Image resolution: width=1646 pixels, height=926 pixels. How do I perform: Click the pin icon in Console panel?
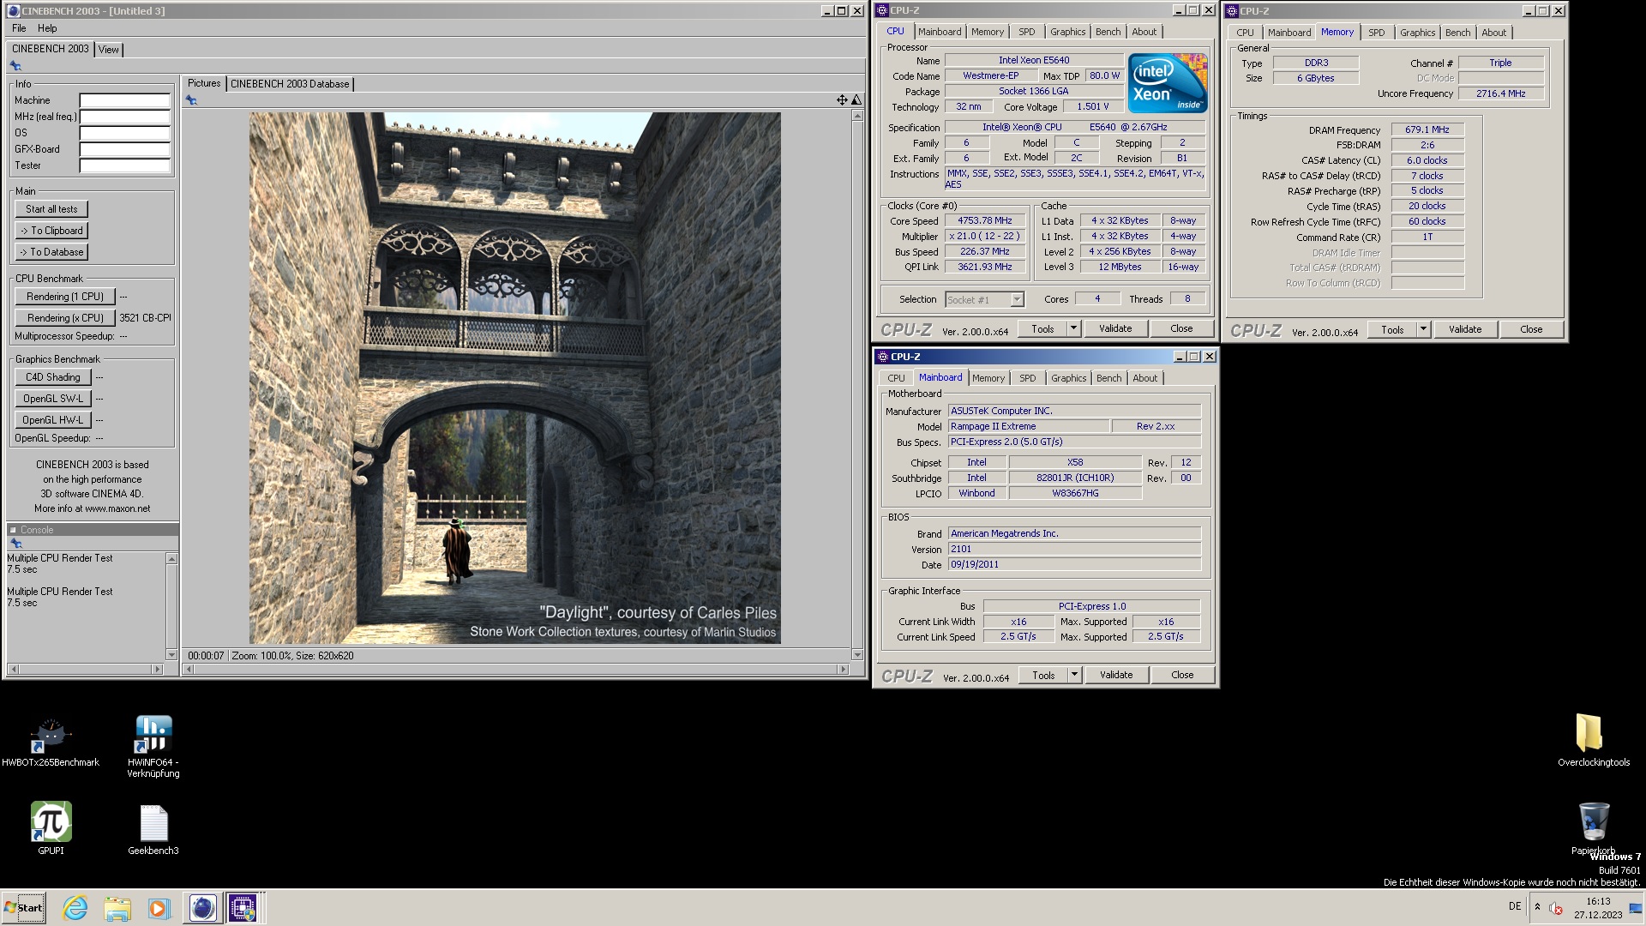(15, 544)
